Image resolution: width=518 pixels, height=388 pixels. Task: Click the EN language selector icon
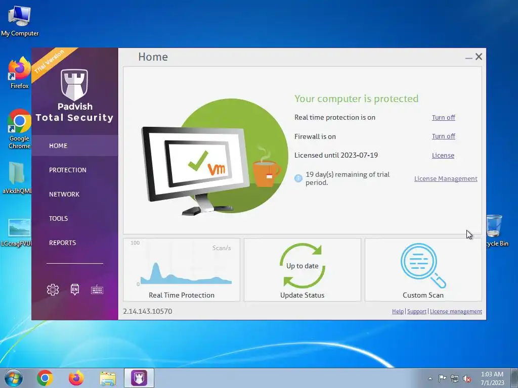pyautogui.click(x=75, y=289)
